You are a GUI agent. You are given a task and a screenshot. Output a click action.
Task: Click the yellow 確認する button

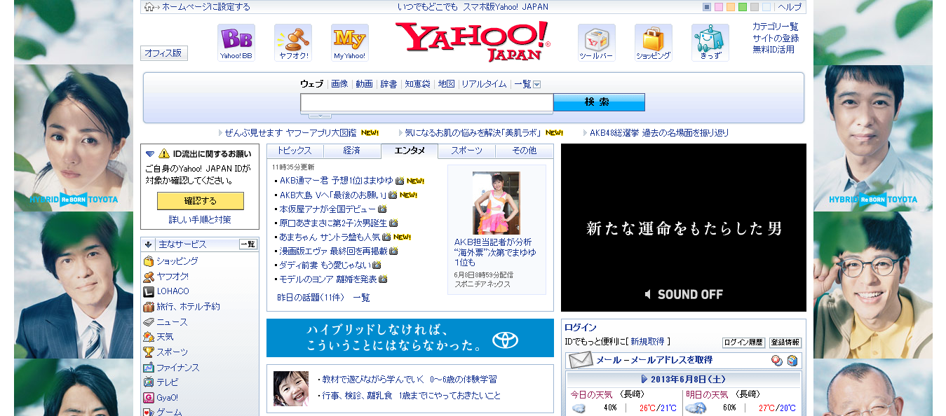201,201
